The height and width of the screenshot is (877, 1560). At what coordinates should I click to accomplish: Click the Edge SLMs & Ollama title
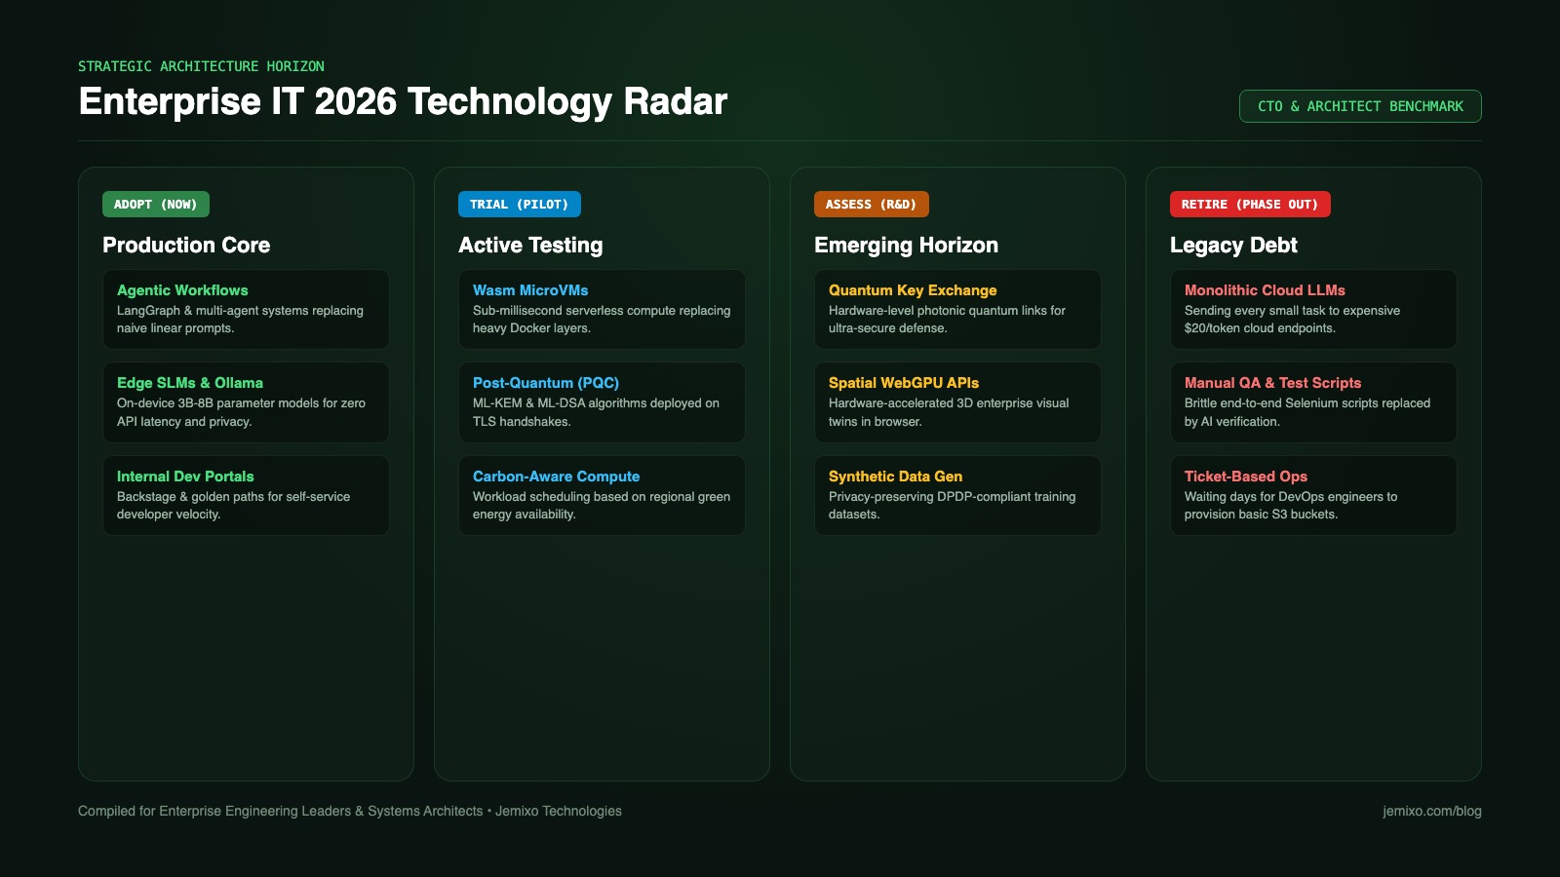(x=190, y=383)
